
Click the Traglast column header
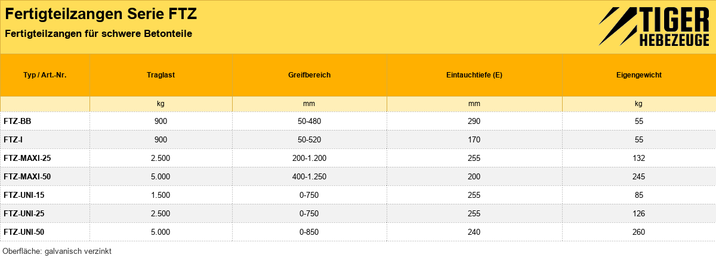click(x=161, y=75)
